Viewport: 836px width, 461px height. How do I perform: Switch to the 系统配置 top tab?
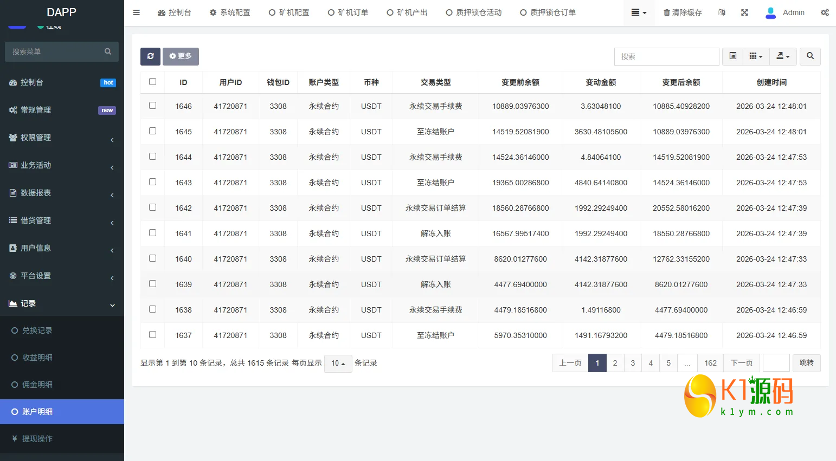[x=230, y=12]
